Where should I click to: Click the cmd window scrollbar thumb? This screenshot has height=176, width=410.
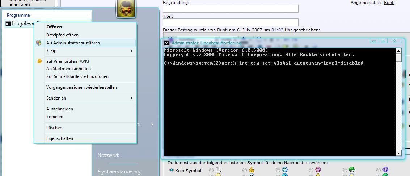pyautogui.click(x=398, y=58)
